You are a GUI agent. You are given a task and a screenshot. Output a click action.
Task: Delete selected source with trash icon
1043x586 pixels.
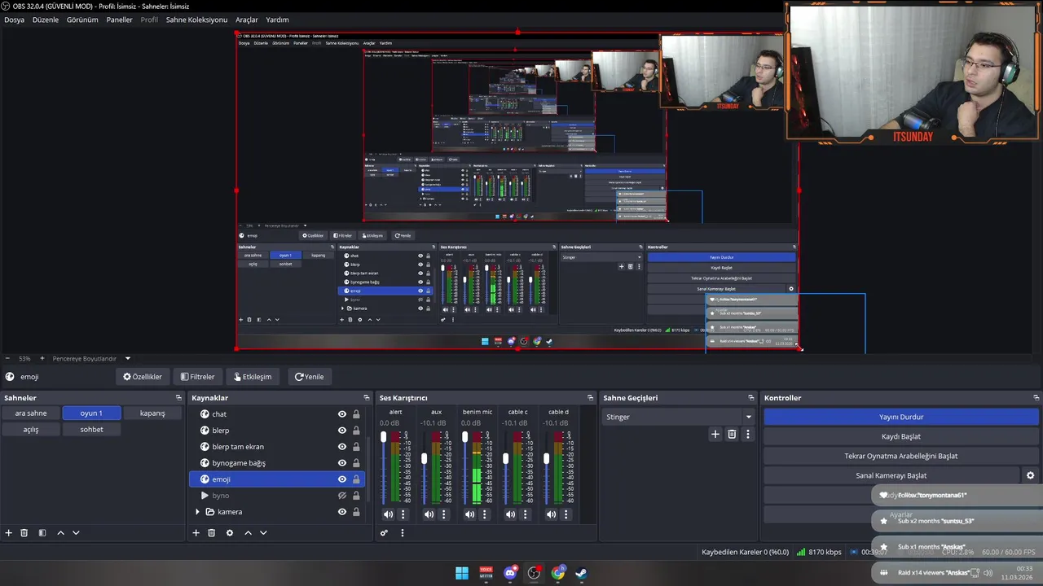coord(212,533)
